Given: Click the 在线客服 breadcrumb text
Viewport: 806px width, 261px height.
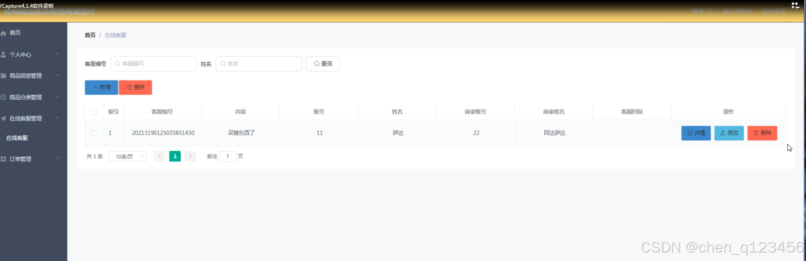Looking at the screenshot, I should point(116,35).
